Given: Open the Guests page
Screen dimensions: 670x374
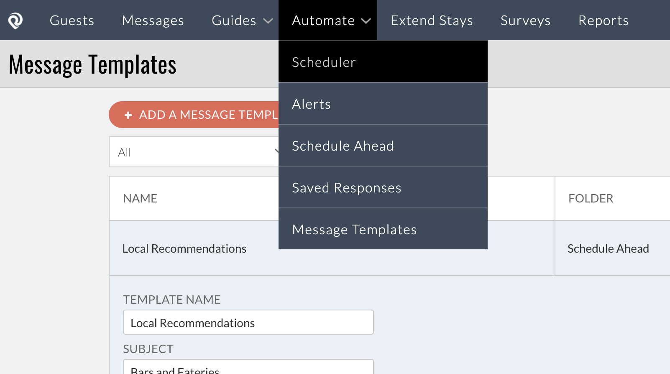Looking at the screenshot, I should tap(72, 20).
